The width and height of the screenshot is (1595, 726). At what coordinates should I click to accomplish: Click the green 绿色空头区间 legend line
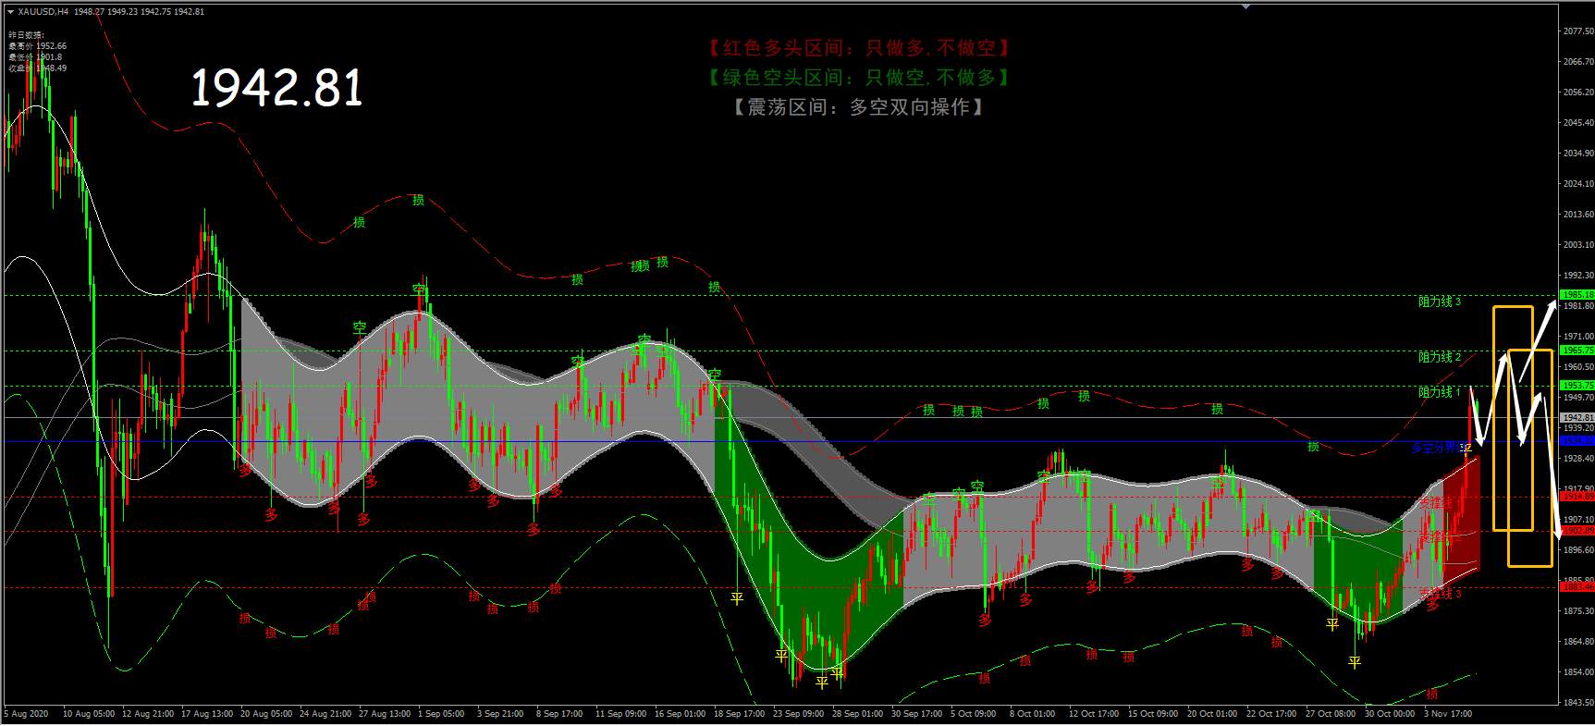click(858, 78)
